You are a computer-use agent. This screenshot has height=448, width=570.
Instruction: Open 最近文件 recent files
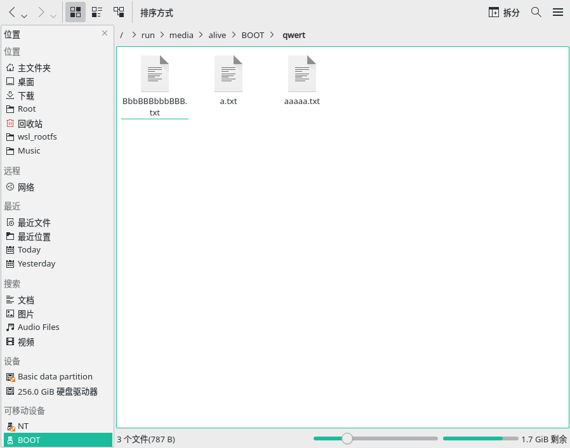[x=32, y=222]
